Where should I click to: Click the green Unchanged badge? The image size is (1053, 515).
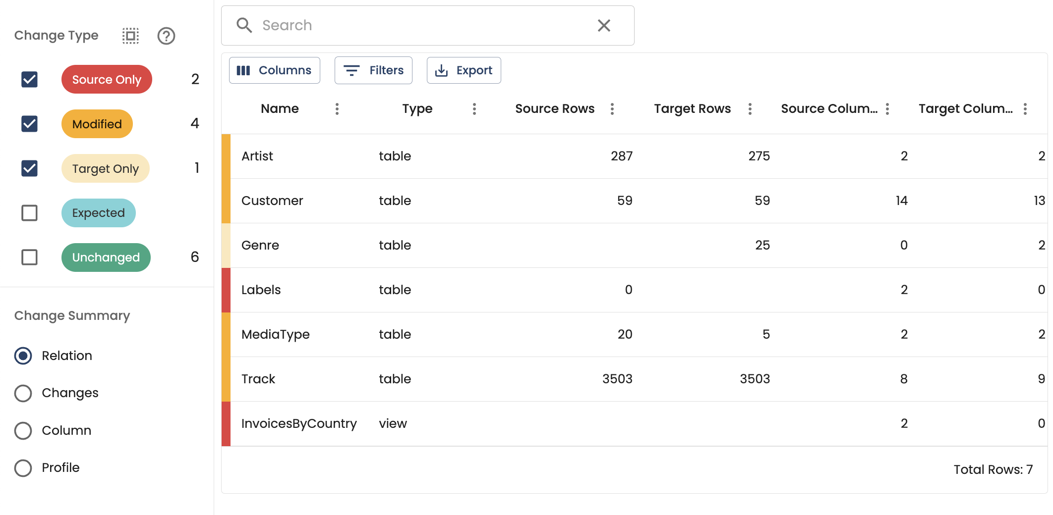[x=106, y=257]
